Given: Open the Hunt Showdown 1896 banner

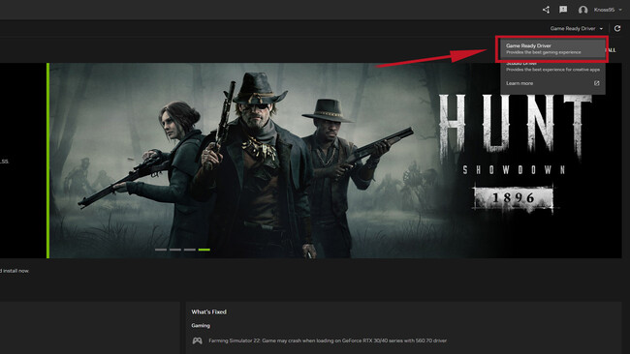Looking at the screenshot, I should (335, 161).
